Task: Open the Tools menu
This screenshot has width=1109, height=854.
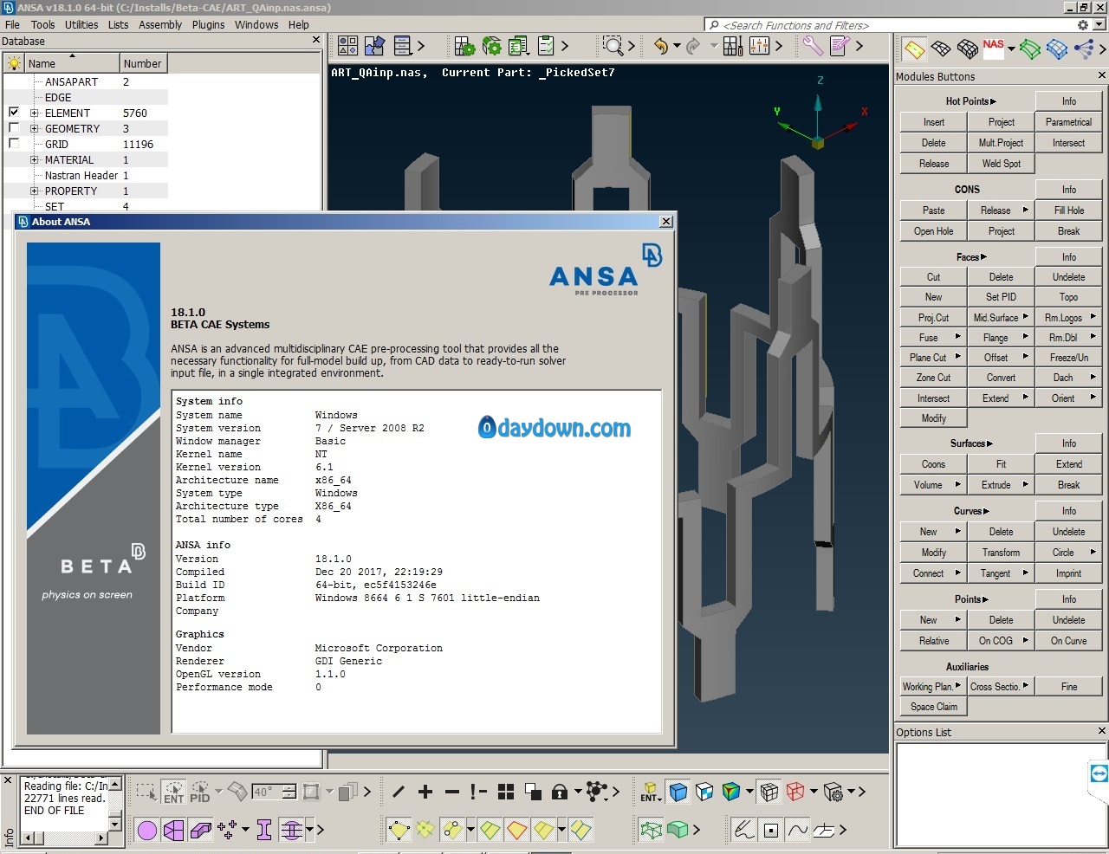Action: click(42, 25)
